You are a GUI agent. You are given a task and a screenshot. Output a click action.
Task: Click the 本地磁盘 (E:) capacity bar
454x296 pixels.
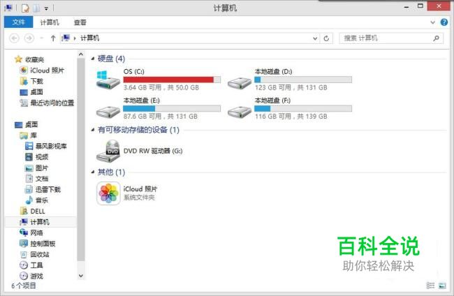coord(172,108)
